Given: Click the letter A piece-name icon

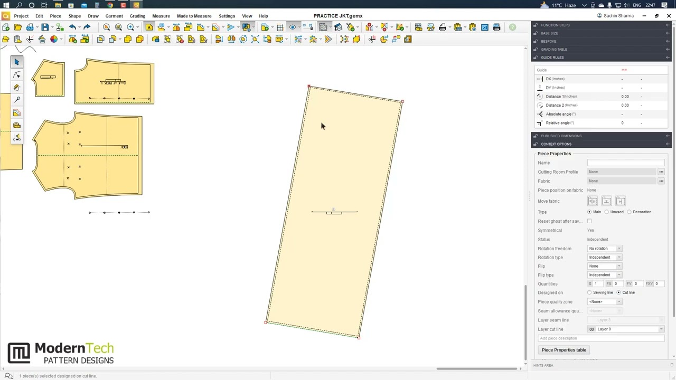Looking at the screenshot, I should pos(149,27).
